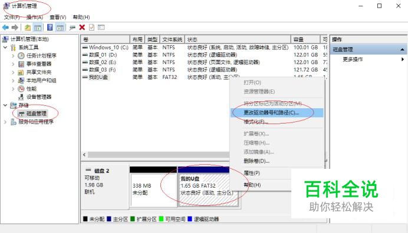
Task: Click the Up one level folder icon
Action: (x=28, y=27)
